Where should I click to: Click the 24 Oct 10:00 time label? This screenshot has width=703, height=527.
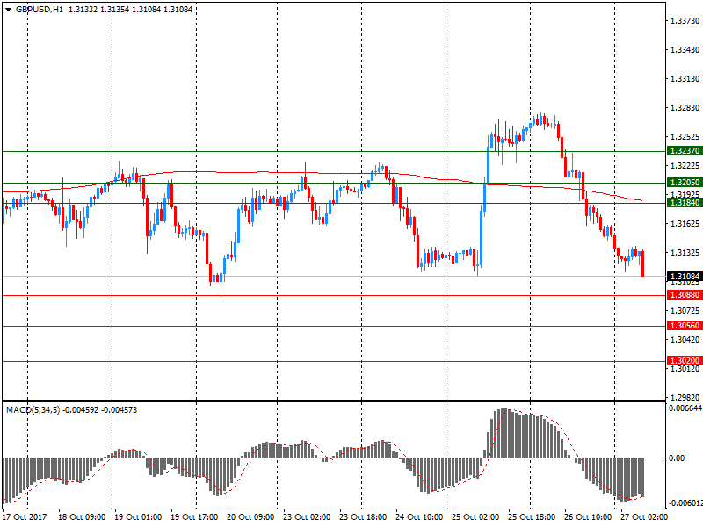(x=419, y=517)
